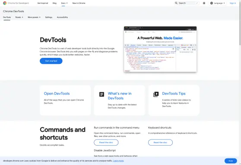Screen dimensions: 241x165
Task: Switch to the Settings tab
Action: coord(49,17)
